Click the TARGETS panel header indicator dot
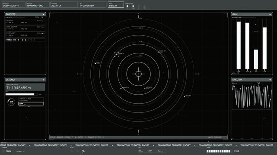This screenshot has width=277, height=155. [x=44, y=15]
